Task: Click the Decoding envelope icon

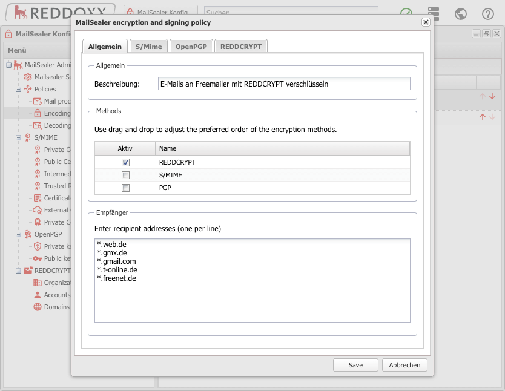Action: coord(38,125)
